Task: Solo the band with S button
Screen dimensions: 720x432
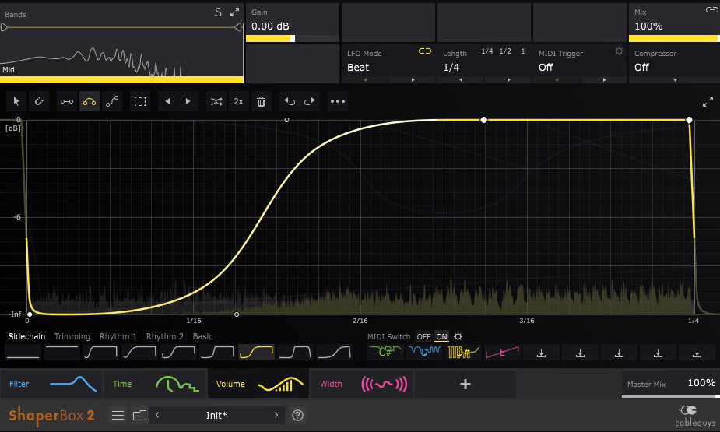Action: [218, 12]
